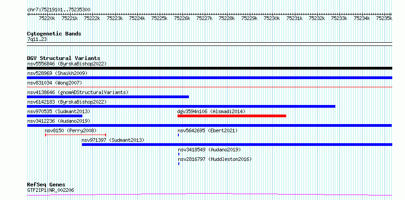
Task: Click the 75224k ruler tick label
Action: coord(137,18)
